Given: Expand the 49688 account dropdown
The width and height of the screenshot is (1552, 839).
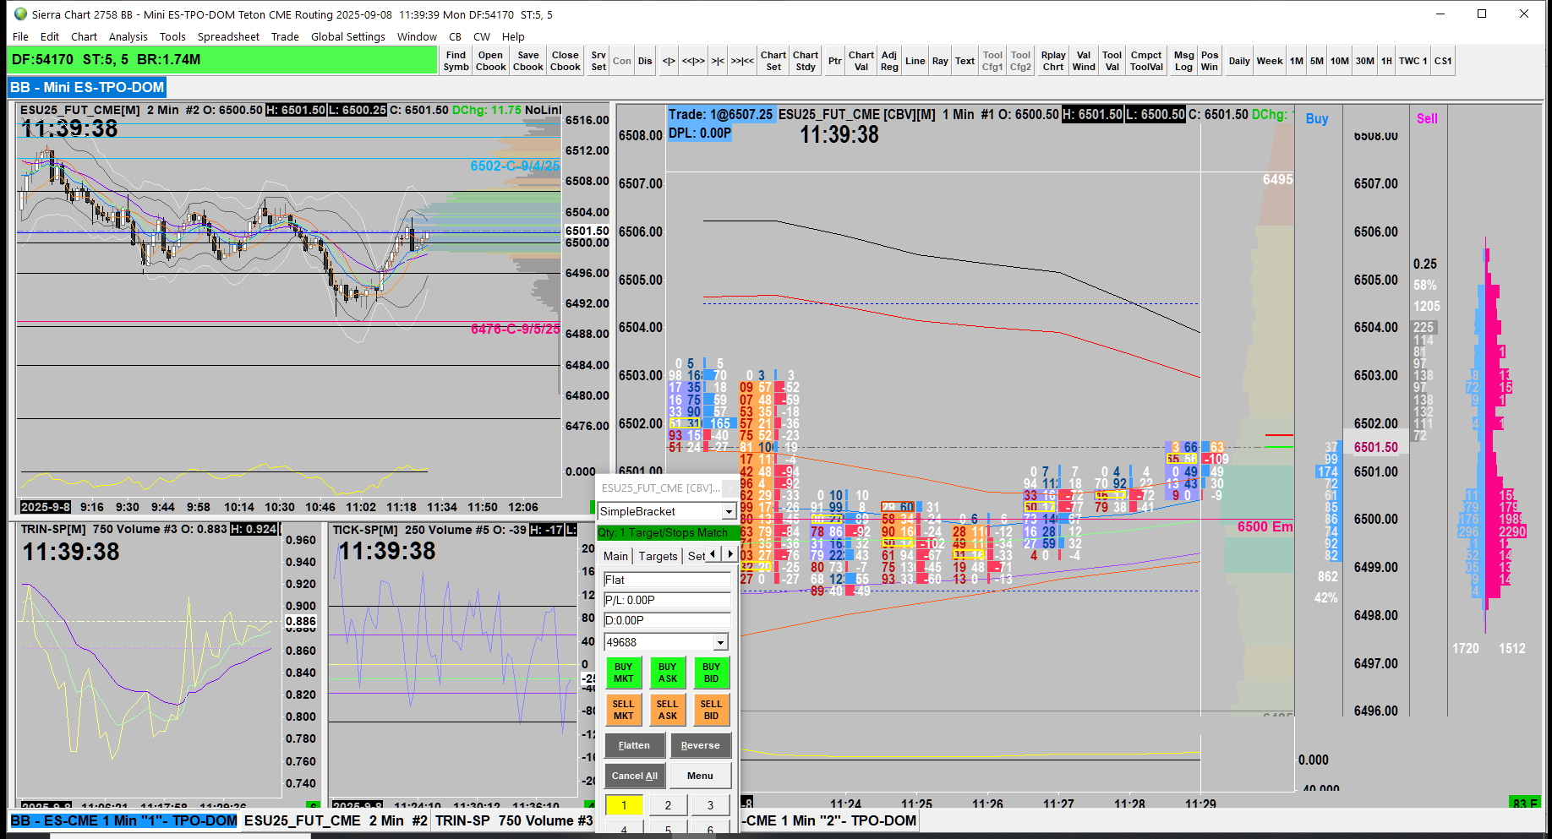Looking at the screenshot, I should point(721,643).
